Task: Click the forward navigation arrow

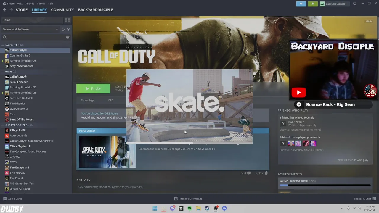Action: pos(11,10)
